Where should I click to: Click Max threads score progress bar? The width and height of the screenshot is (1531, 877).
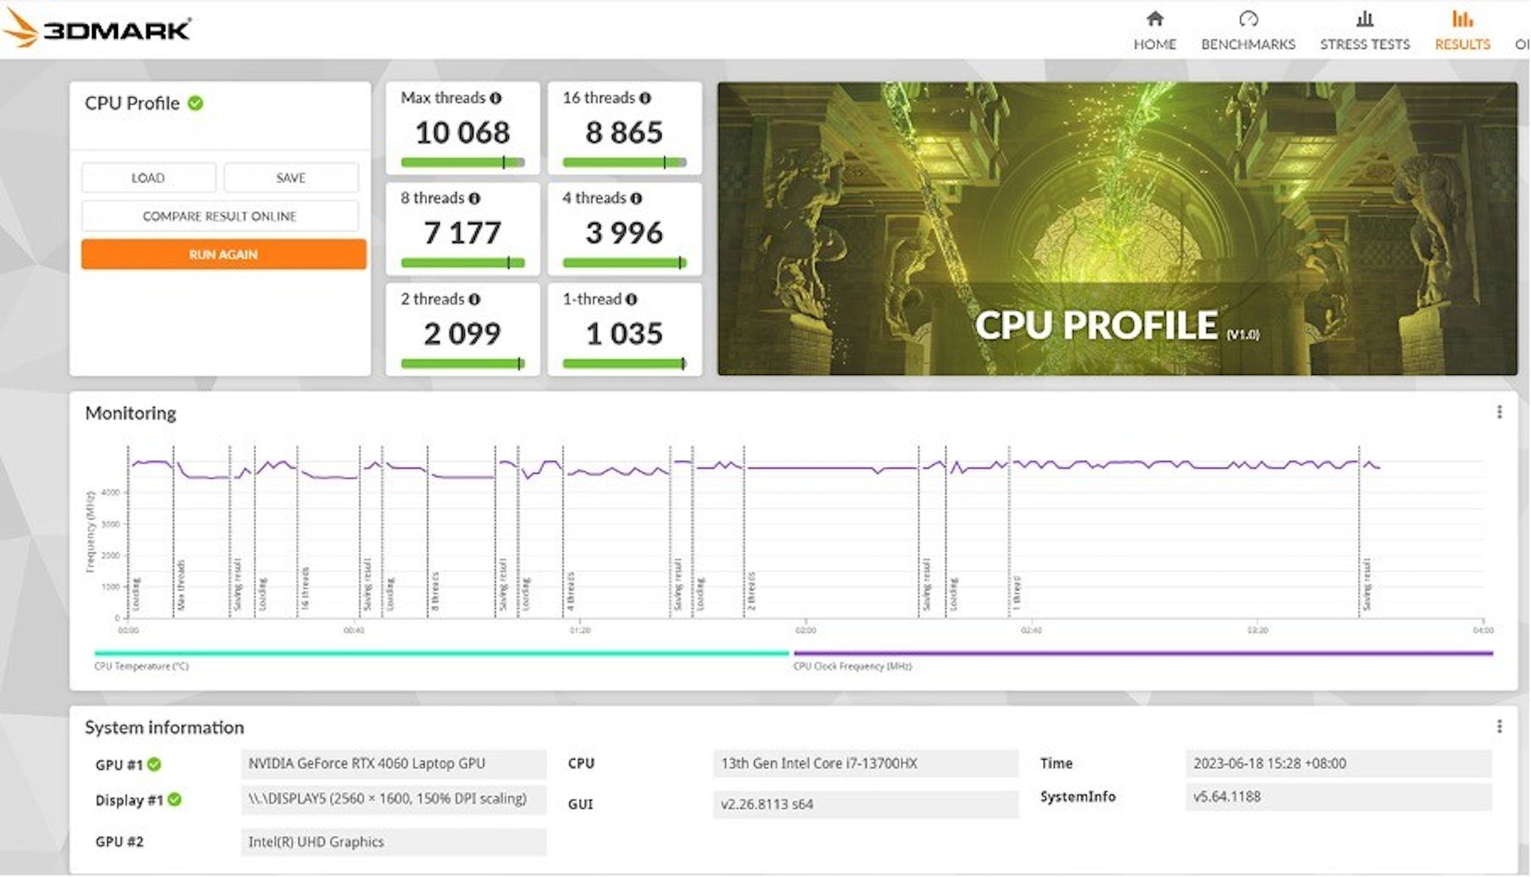pos(463,162)
